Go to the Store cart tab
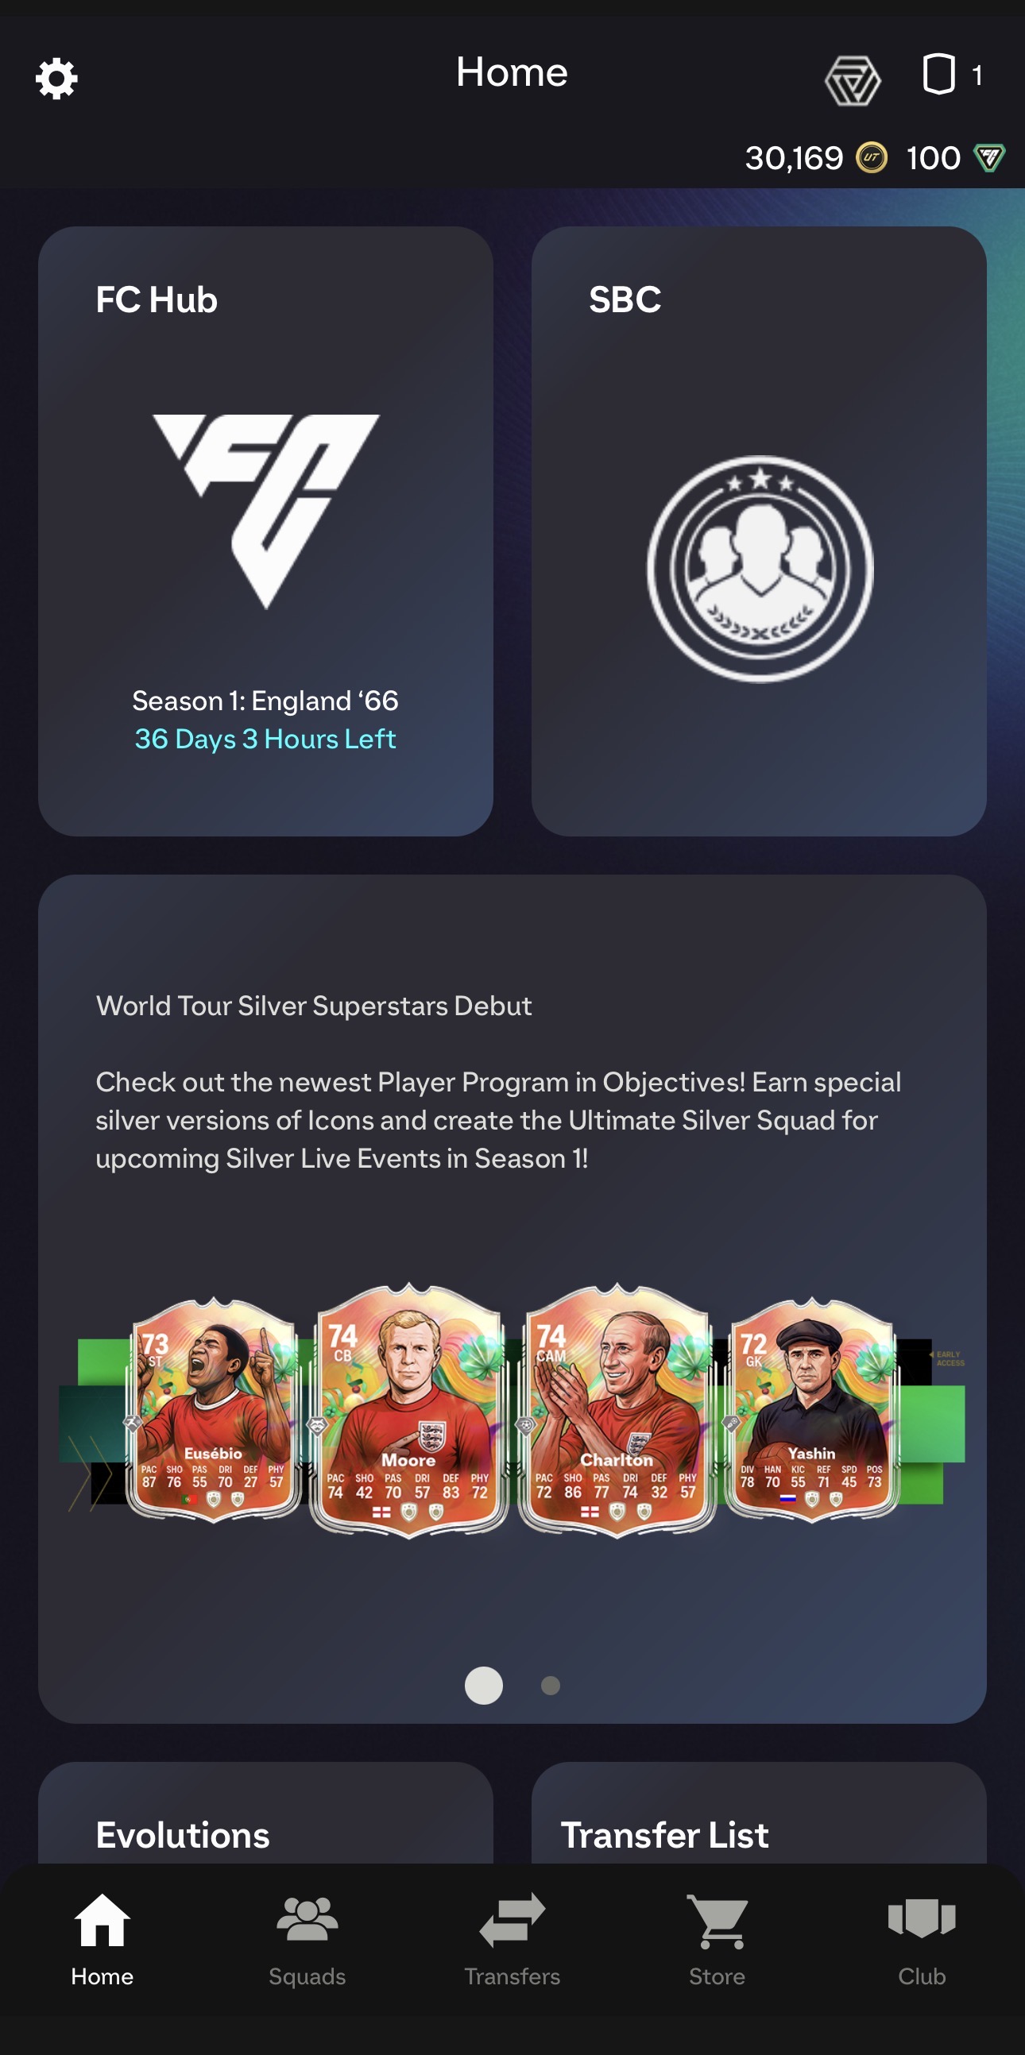Image resolution: width=1025 pixels, height=2055 pixels. click(x=717, y=1940)
